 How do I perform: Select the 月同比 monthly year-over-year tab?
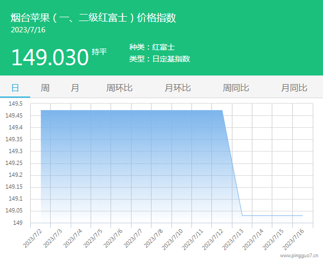[x=294, y=88]
